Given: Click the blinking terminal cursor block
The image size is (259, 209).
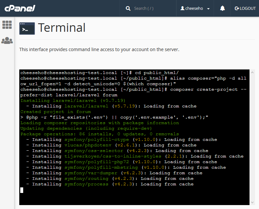Looking at the screenshot, I should point(22,190).
